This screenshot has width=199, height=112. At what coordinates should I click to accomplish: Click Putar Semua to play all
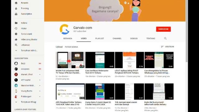[x=72, y=47]
